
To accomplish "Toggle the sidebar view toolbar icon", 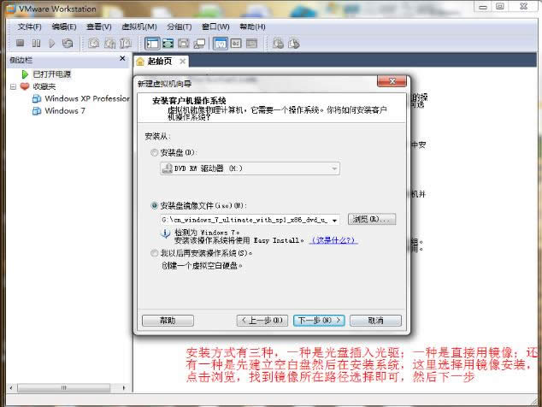I will pos(152,43).
